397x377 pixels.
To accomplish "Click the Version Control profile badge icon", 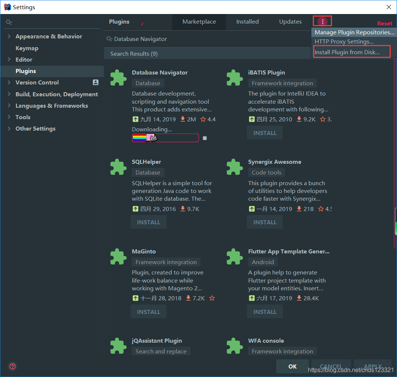I will (x=96, y=82).
